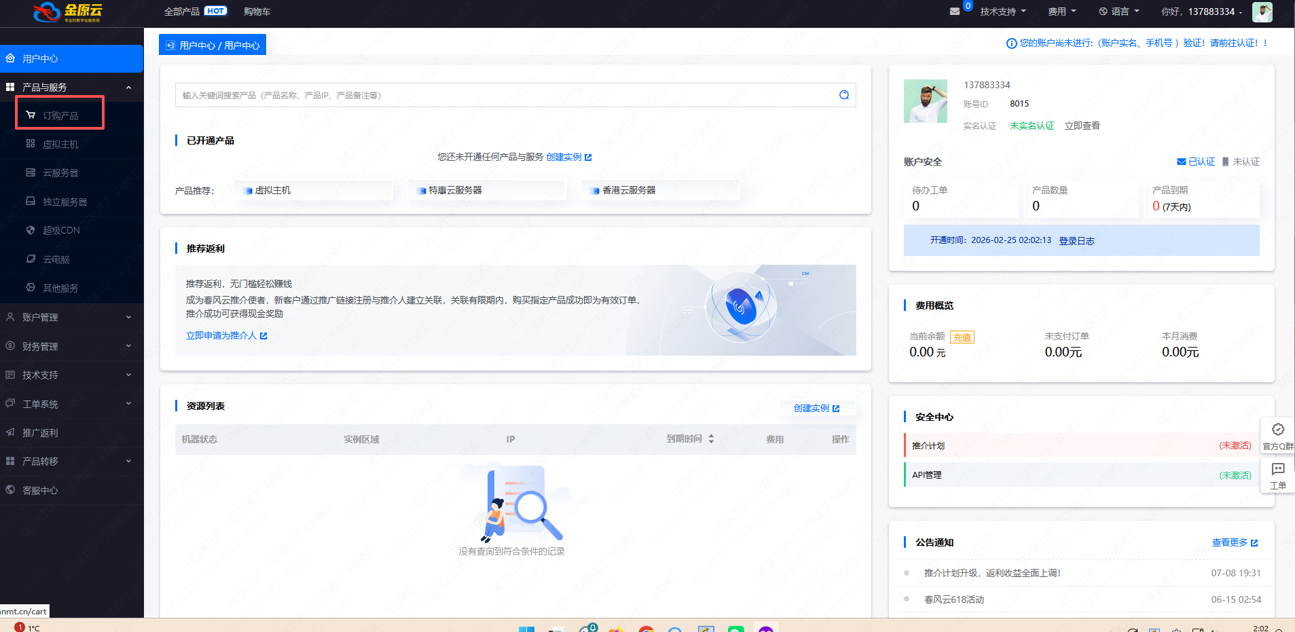Open 全部产品 in the top navigation

(x=182, y=12)
